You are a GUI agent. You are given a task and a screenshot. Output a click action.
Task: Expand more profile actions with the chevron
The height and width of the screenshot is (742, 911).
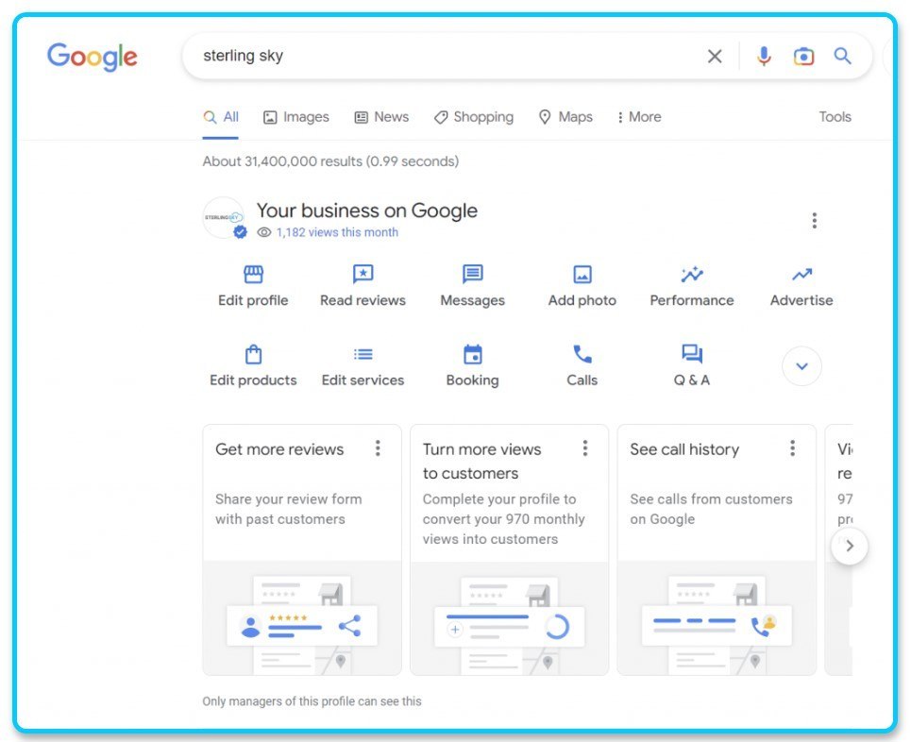[x=801, y=366]
